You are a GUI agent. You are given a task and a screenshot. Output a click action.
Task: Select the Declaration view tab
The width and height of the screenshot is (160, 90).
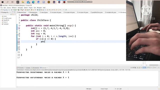coord(35,68)
